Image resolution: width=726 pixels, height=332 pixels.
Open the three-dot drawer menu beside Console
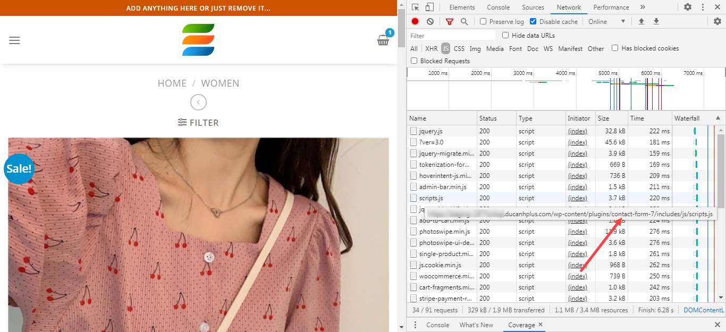point(416,325)
